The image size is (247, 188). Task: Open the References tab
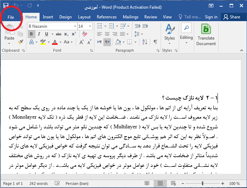coord(107,17)
